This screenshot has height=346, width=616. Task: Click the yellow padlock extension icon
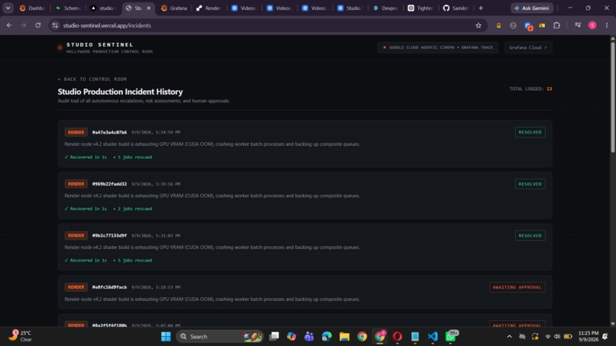coord(498,25)
